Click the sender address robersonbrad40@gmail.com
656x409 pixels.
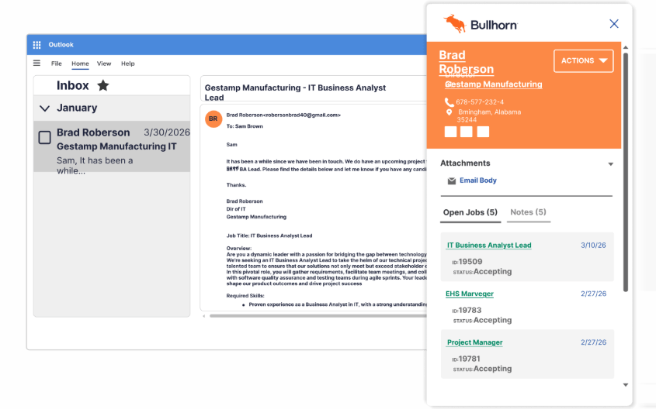tap(302, 115)
